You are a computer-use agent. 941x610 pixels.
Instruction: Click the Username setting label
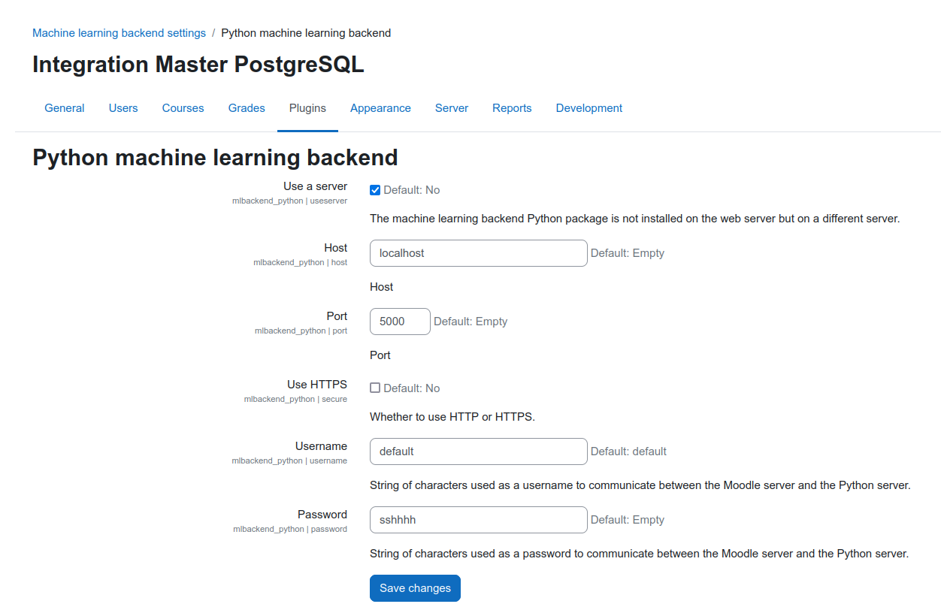[321, 446]
